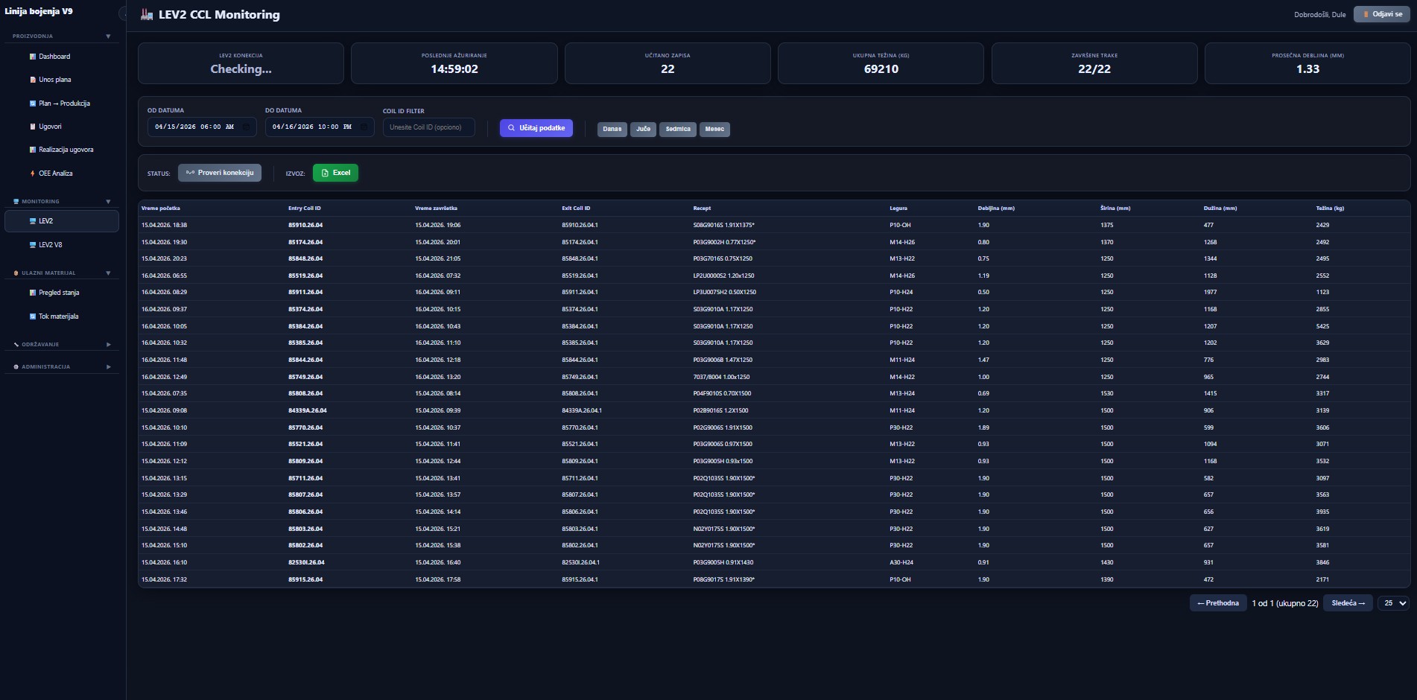Click Entry Coil ID 85910.26.04 cell

pos(305,225)
